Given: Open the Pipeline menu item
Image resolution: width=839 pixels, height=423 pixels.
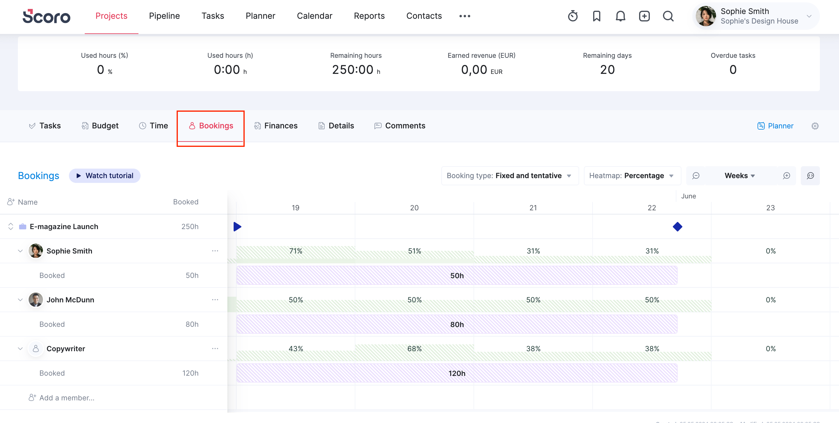Looking at the screenshot, I should [x=164, y=16].
